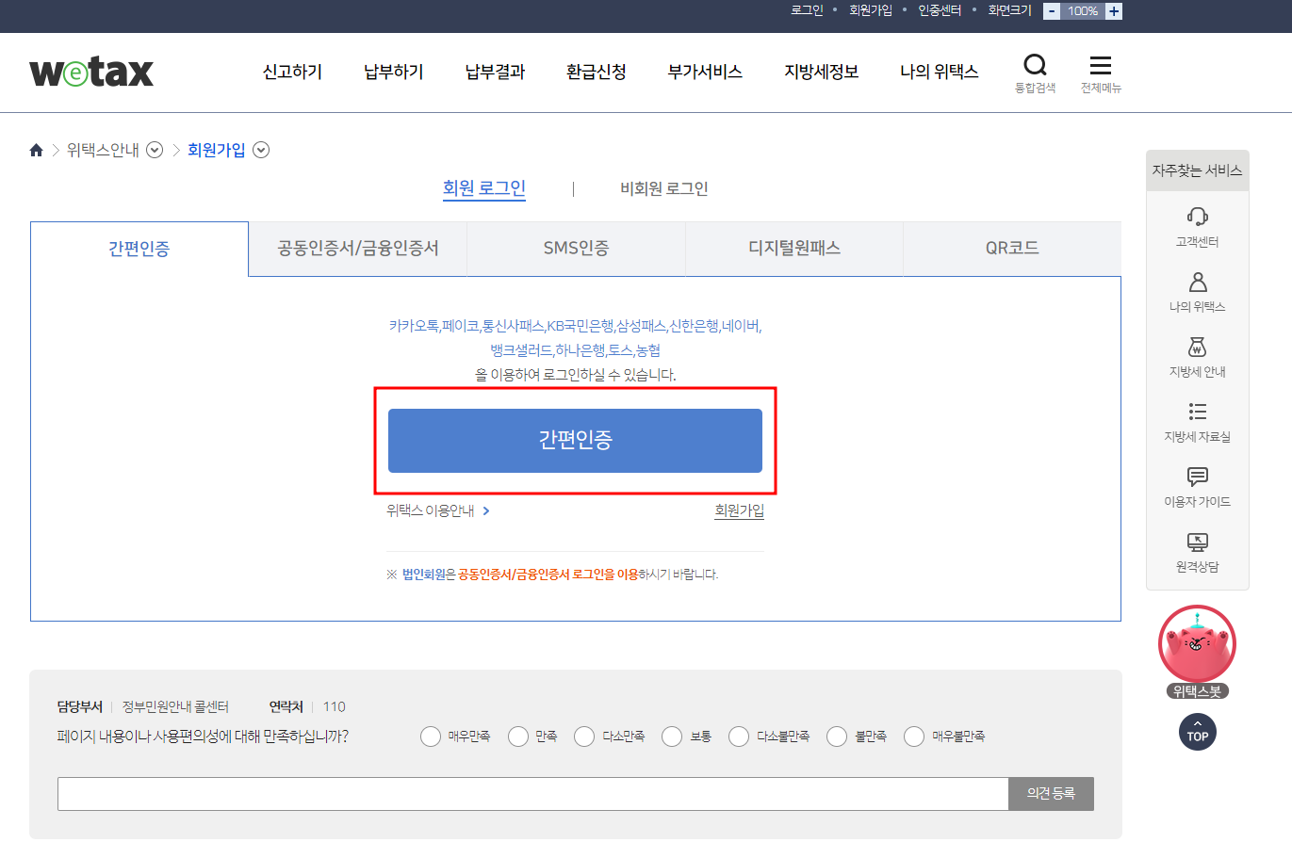Increase screen size with the plus control
Viewport: 1292px width, 842px height.
[1112, 10]
